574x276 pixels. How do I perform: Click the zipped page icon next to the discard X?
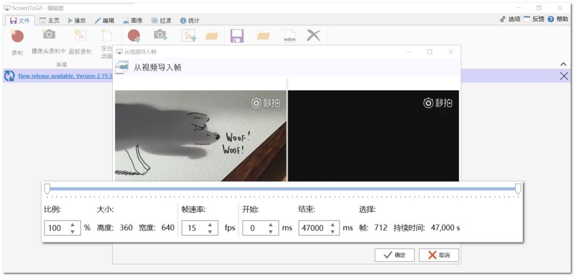coord(290,36)
